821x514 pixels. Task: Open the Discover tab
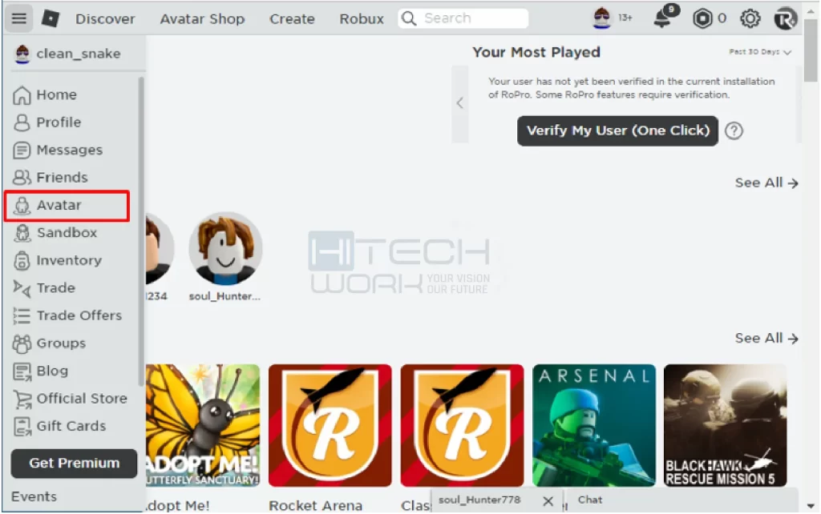click(105, 19)
